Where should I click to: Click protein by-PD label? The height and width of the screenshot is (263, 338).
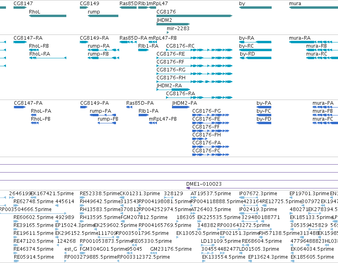click(264, 119)
